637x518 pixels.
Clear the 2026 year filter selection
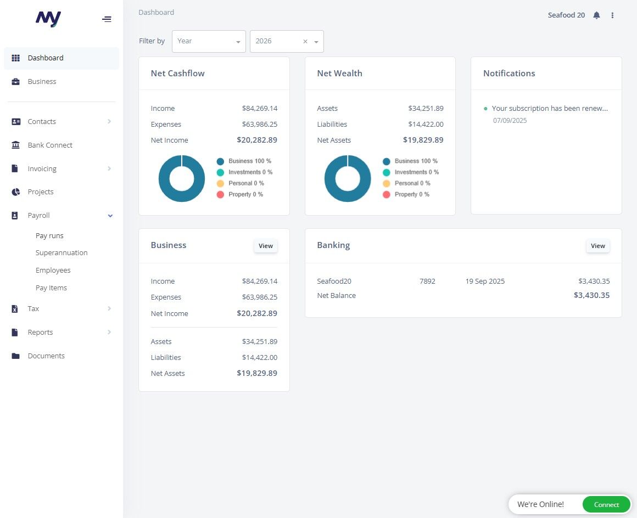click(x=305, y=41)
